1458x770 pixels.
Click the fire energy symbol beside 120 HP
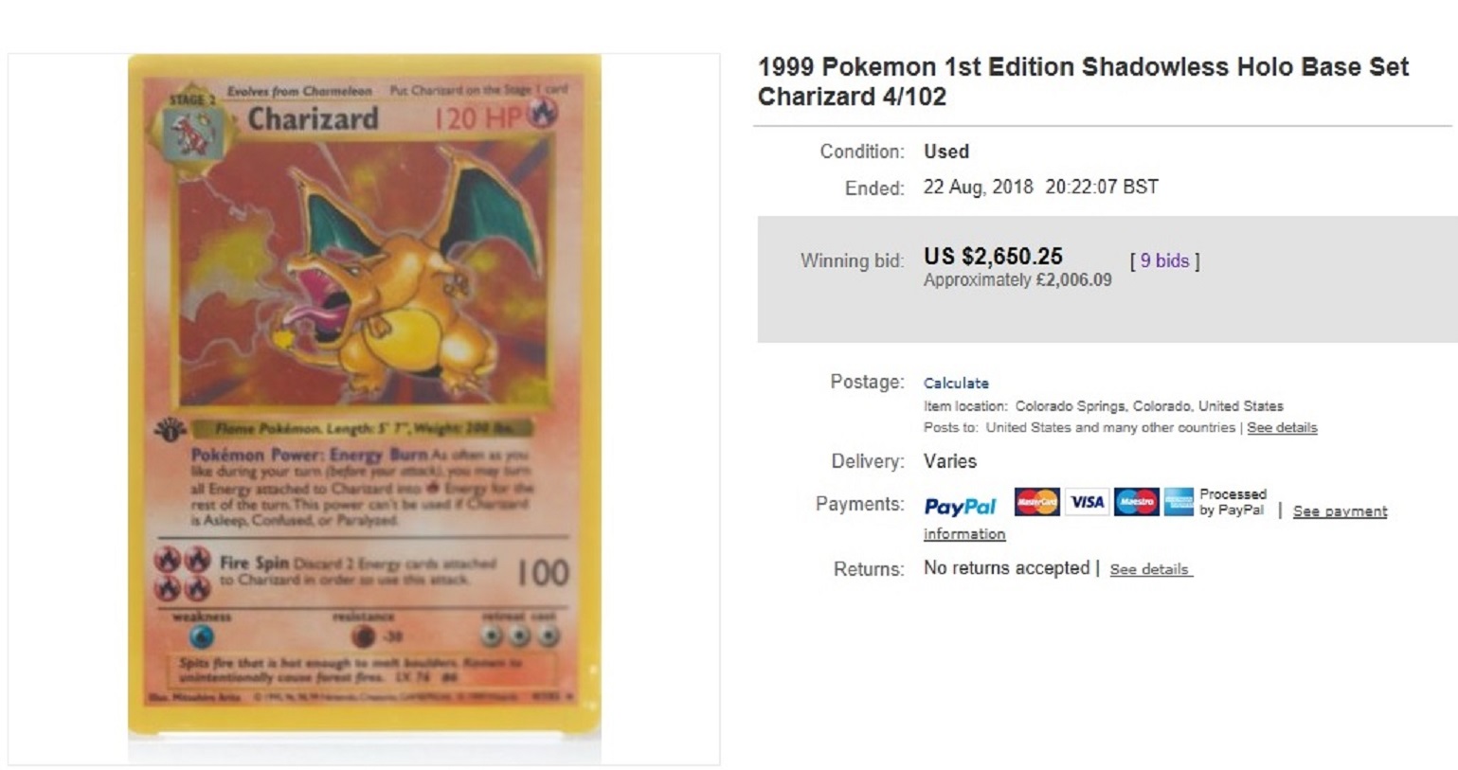coord(544,114)
